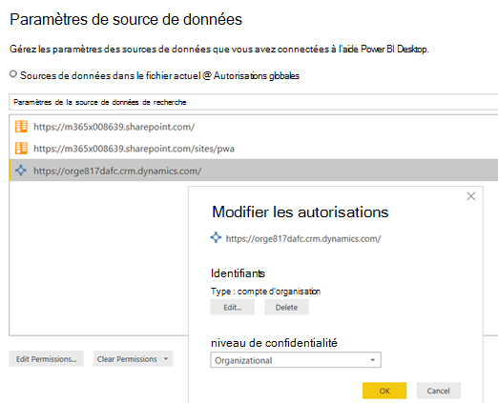The width and height of the screenshot is (498, 403).
Task: Click the SharePoint sites/pwa source icon
Action: (x=21, y=149)
